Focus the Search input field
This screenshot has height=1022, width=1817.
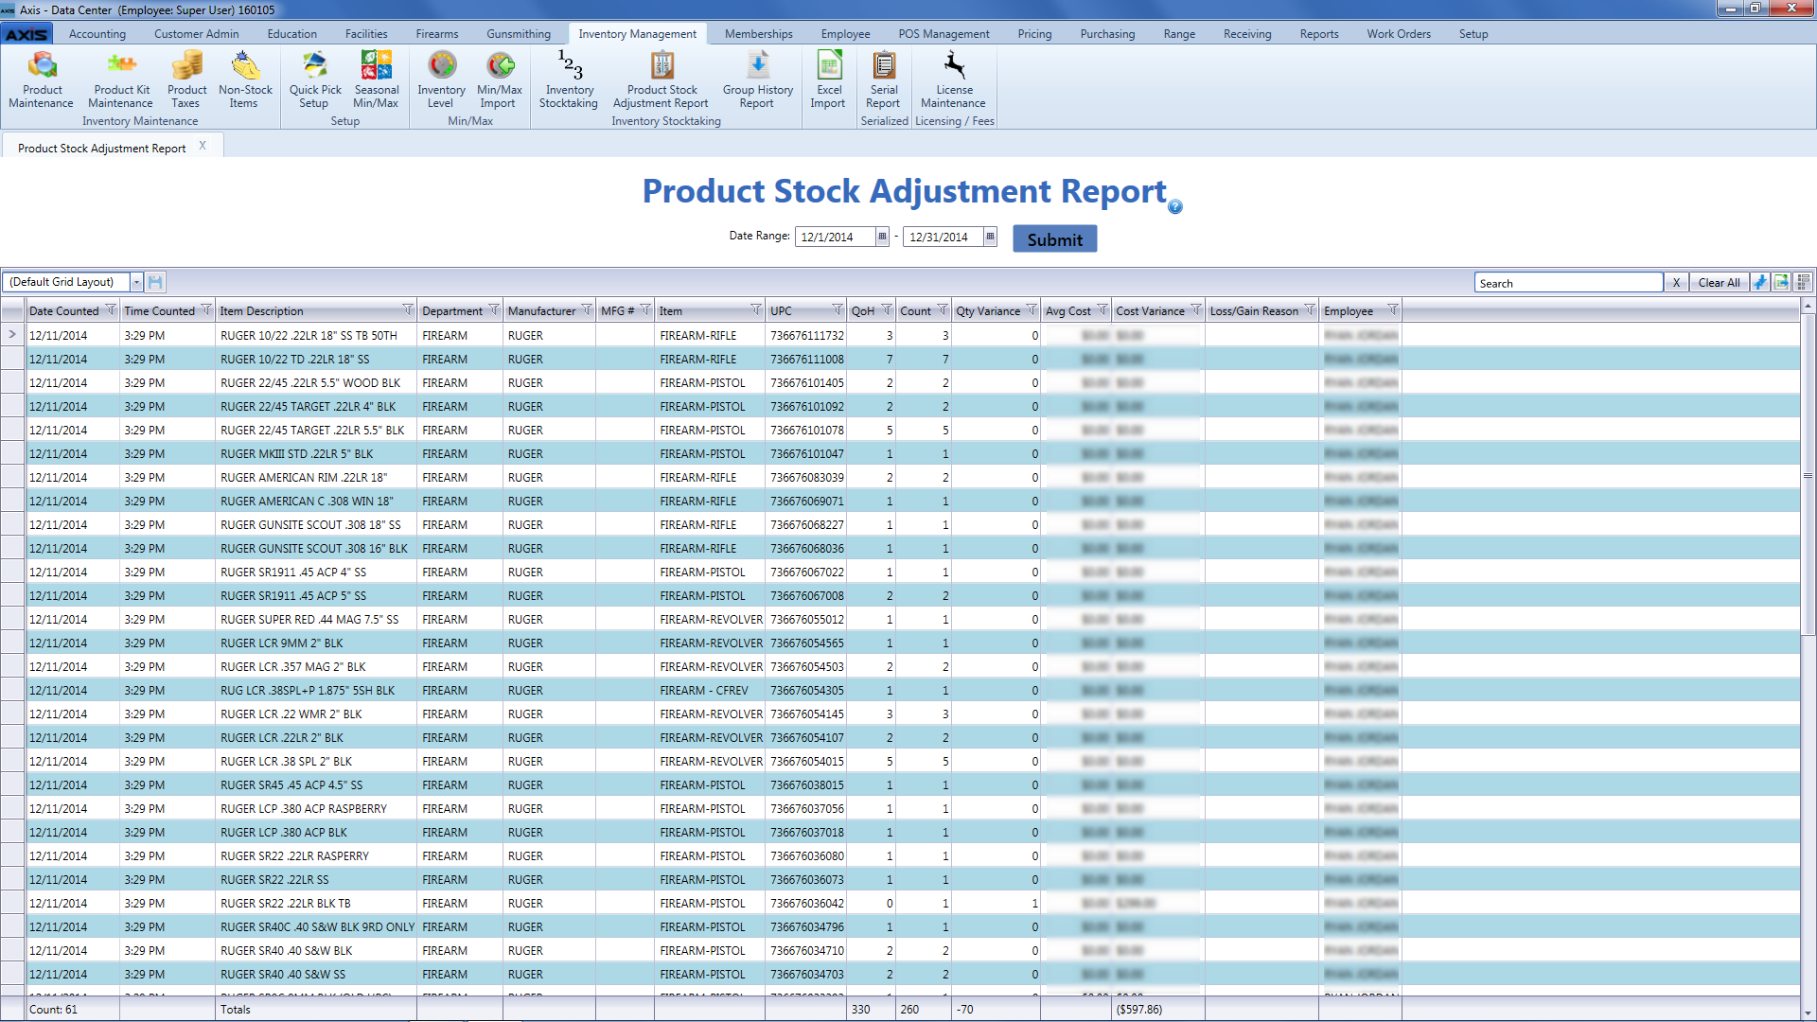coord(1569,282)
